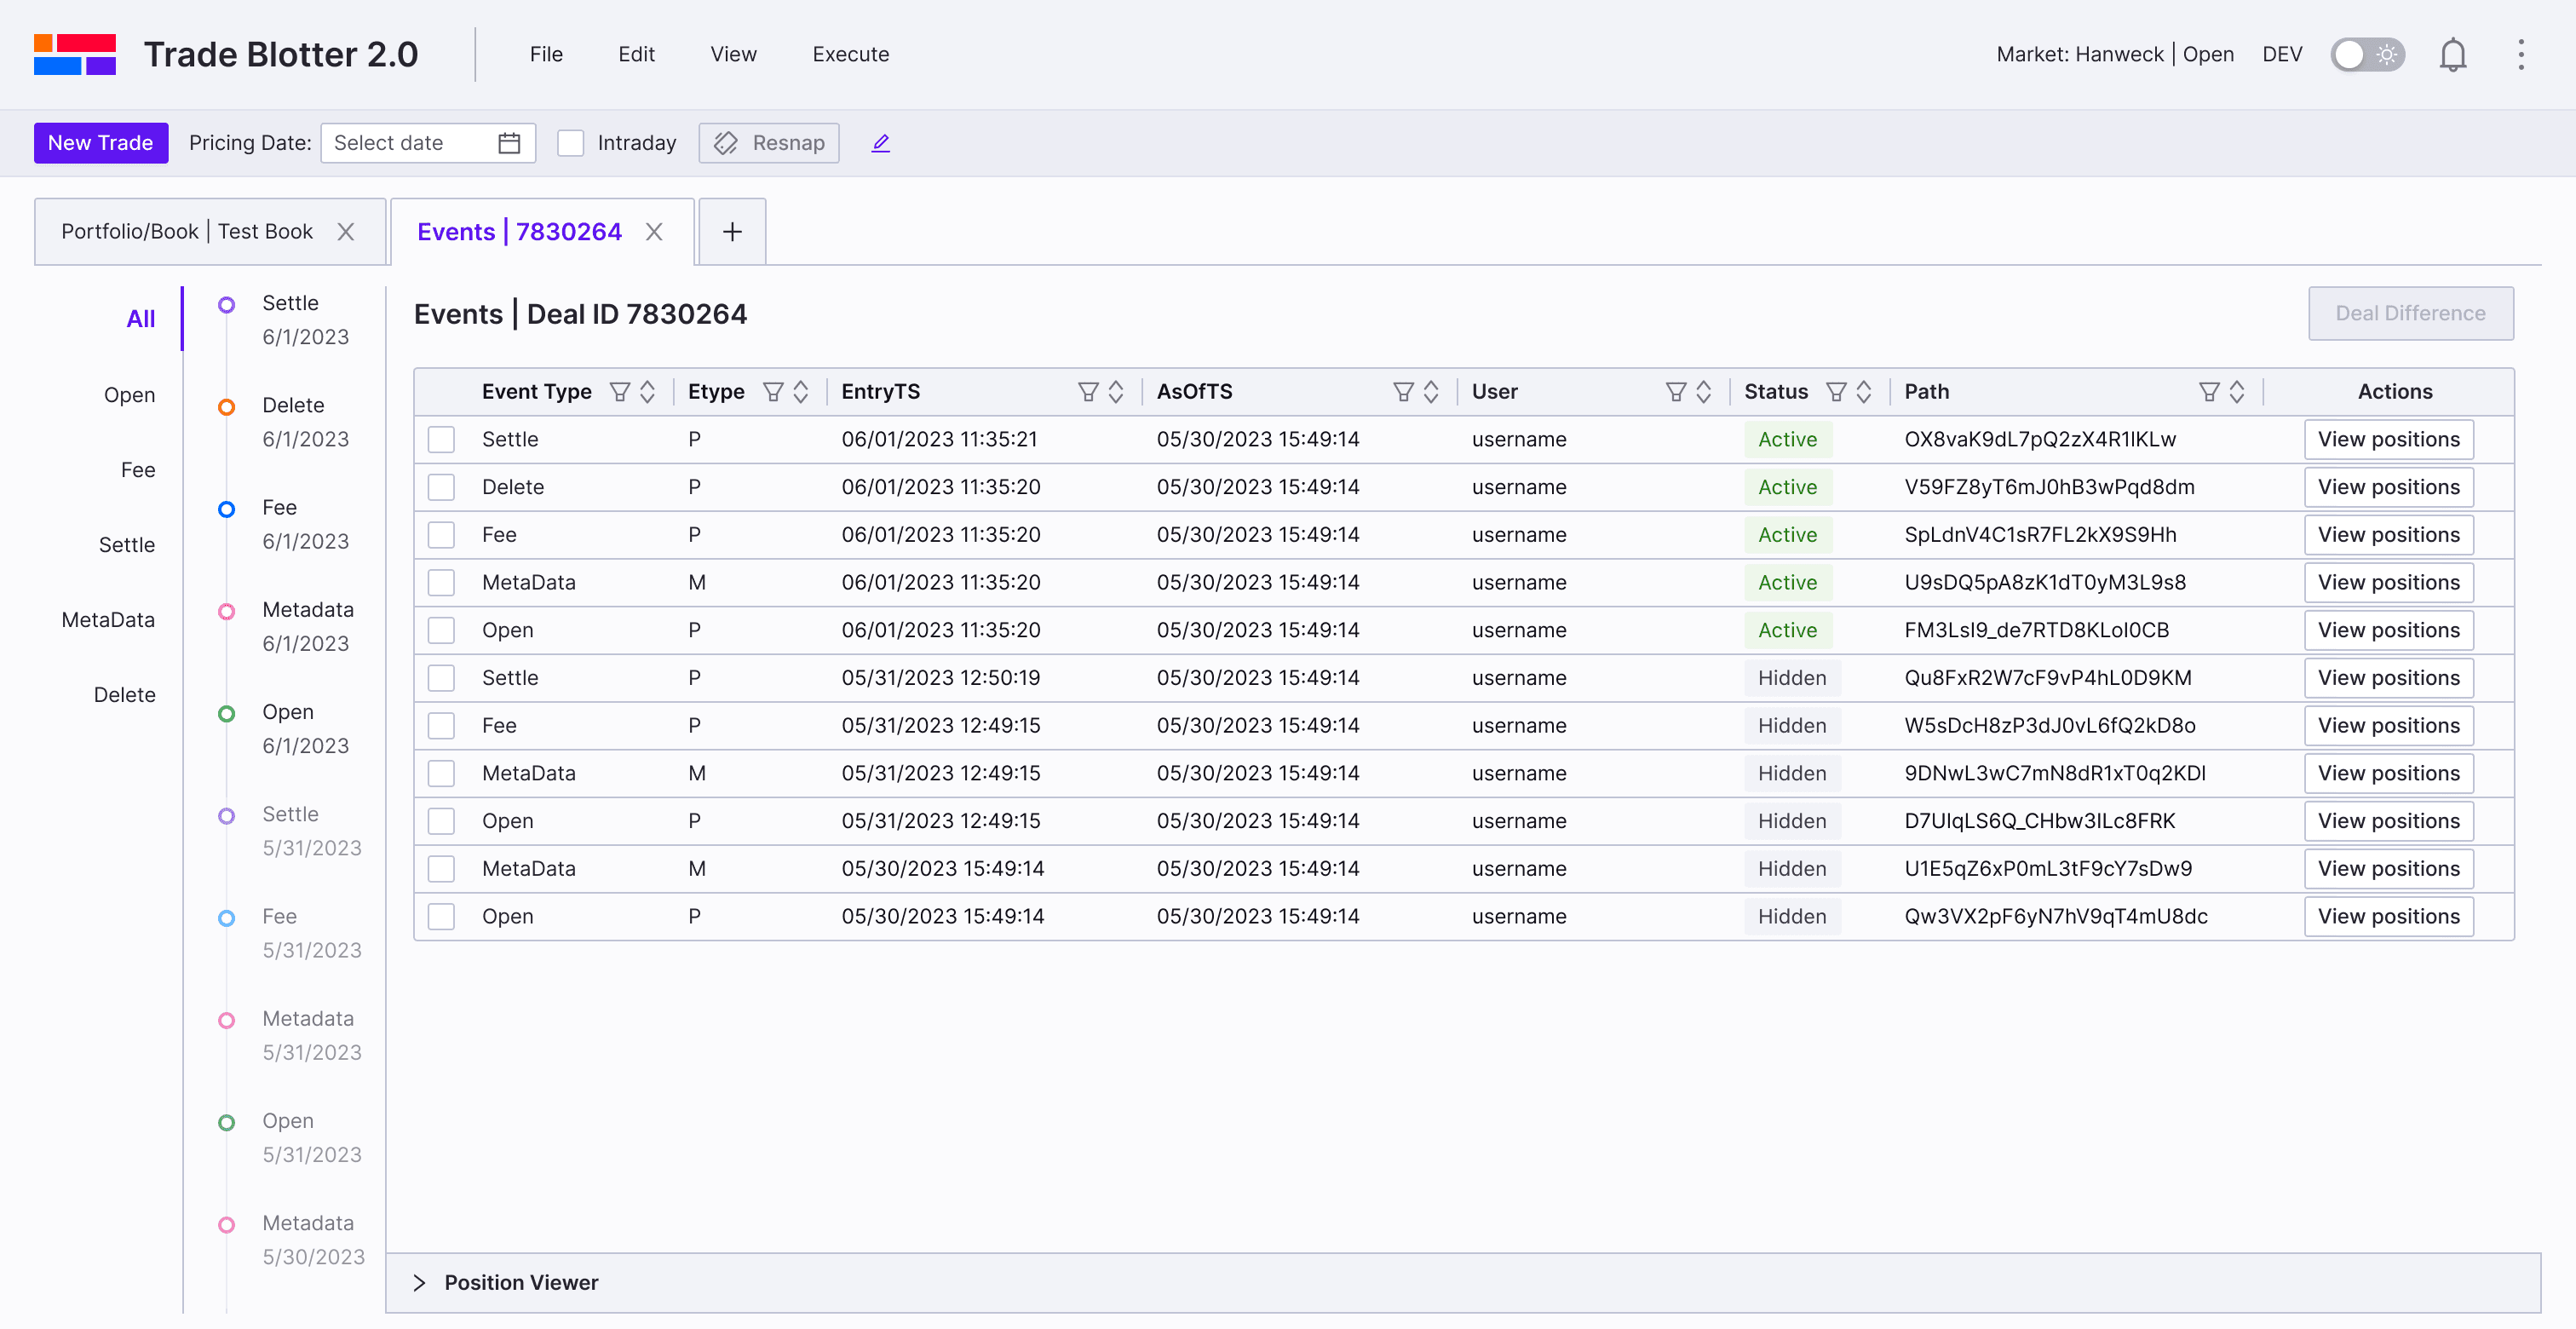Check the Delete event row checkbox

tap(441, 487)
